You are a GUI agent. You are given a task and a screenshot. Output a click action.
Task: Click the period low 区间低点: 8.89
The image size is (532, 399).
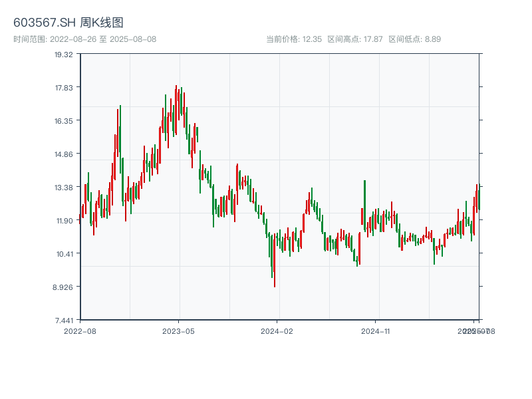coord(414,39)
